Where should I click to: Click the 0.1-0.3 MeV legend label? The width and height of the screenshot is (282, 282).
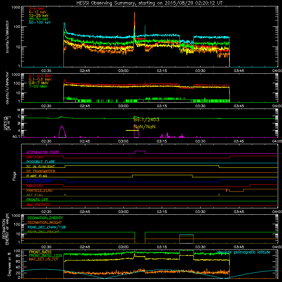40,76
